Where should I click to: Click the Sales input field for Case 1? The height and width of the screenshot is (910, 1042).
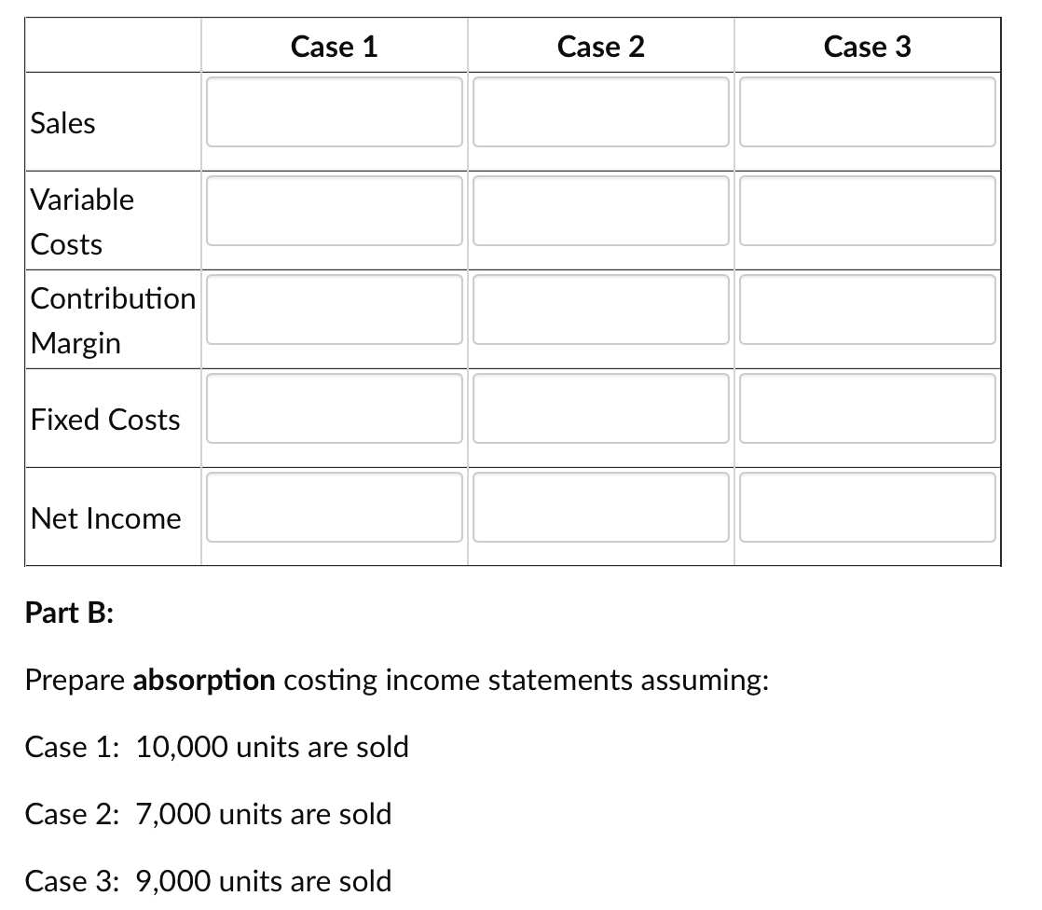[x=335, y=113]
